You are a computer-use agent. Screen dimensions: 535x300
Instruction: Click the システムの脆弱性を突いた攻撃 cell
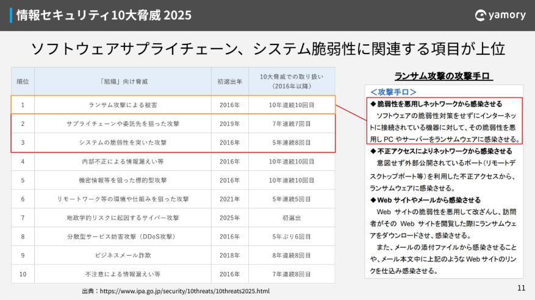tap(123, 143)
